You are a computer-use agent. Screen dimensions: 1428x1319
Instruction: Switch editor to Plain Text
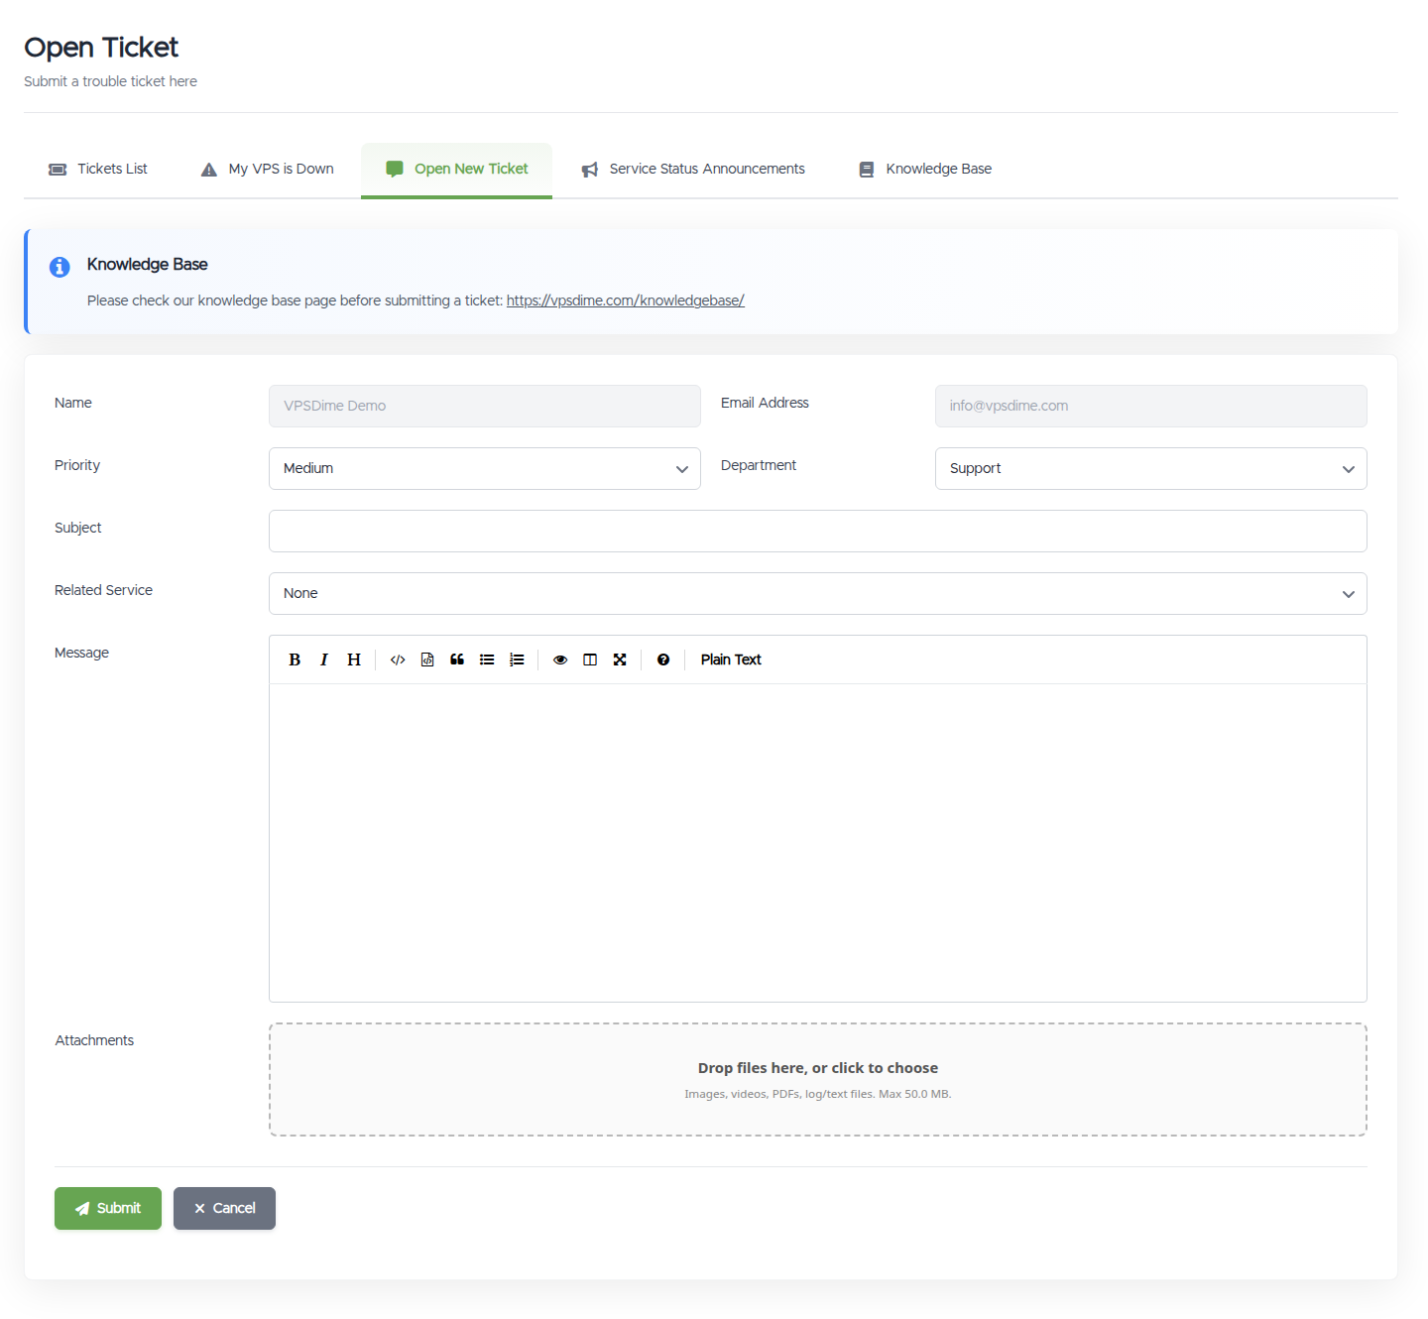(731, 659)
